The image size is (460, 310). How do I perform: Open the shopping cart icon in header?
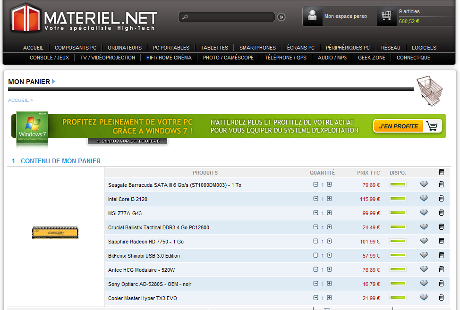tap(387, 16)
